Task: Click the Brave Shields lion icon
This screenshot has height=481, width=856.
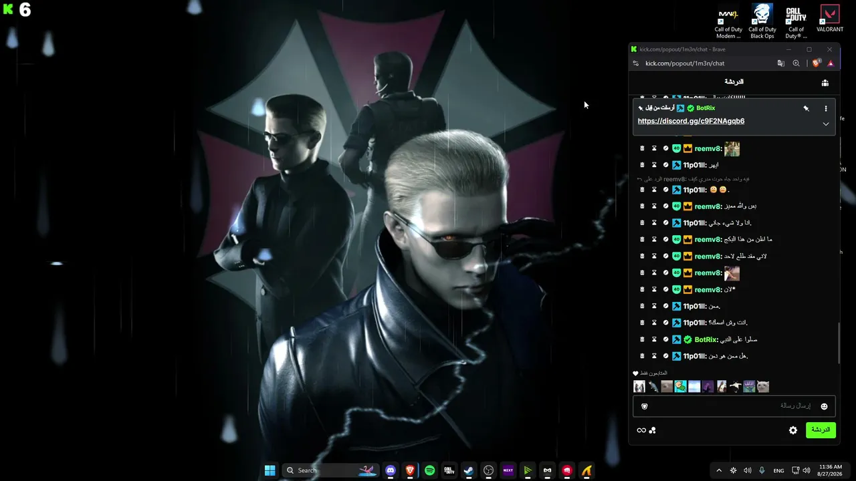Action: (x=816, y=63)
